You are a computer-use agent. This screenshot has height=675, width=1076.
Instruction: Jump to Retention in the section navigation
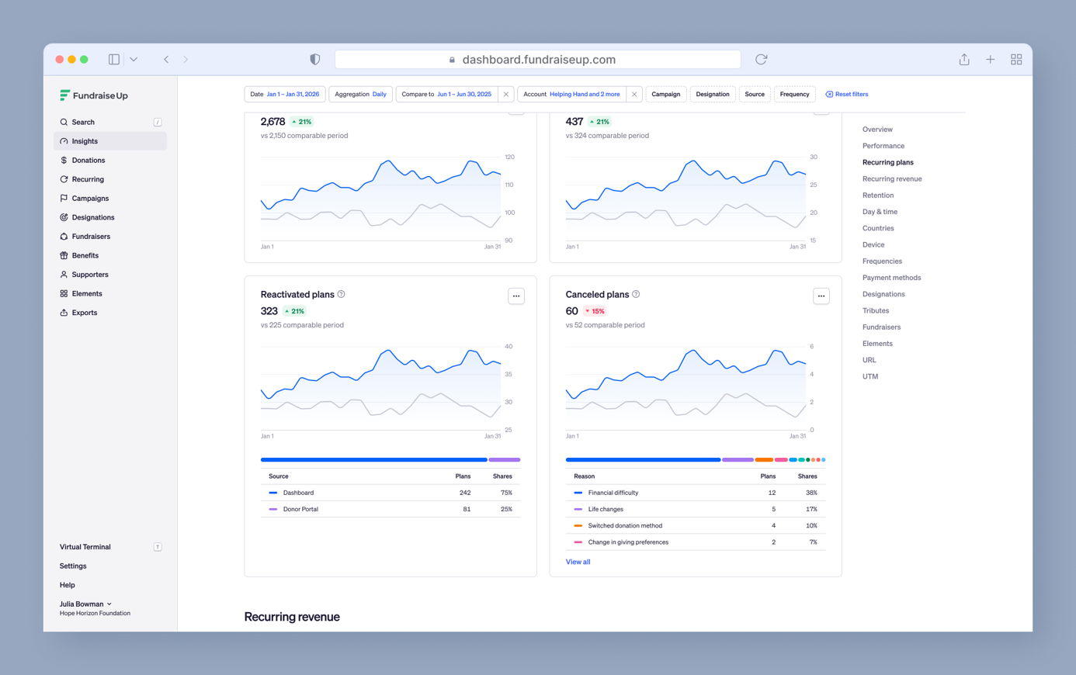877,196
